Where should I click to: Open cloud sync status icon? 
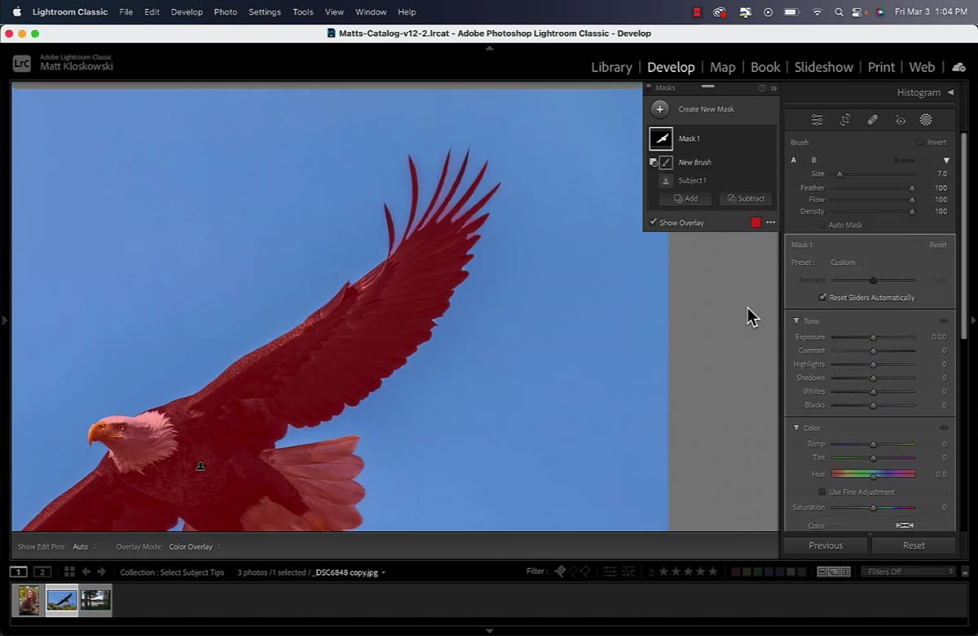coord(958,67)
